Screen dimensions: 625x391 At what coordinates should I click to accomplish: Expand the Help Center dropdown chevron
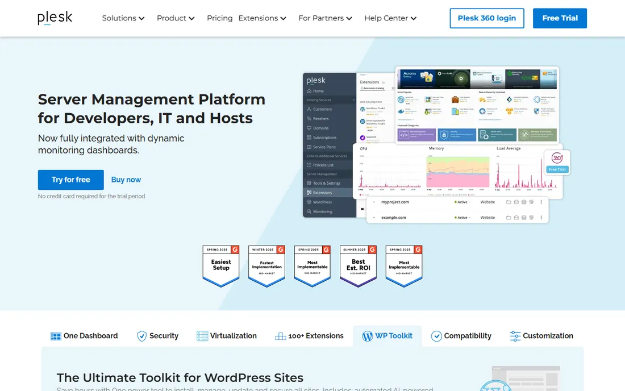tap(414, 18)
